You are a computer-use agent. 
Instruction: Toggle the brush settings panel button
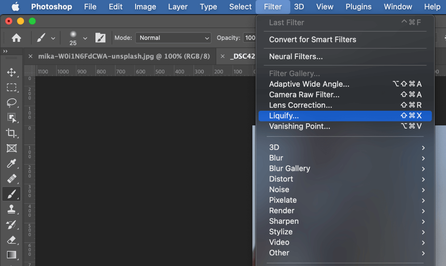(x=100, y=38)
